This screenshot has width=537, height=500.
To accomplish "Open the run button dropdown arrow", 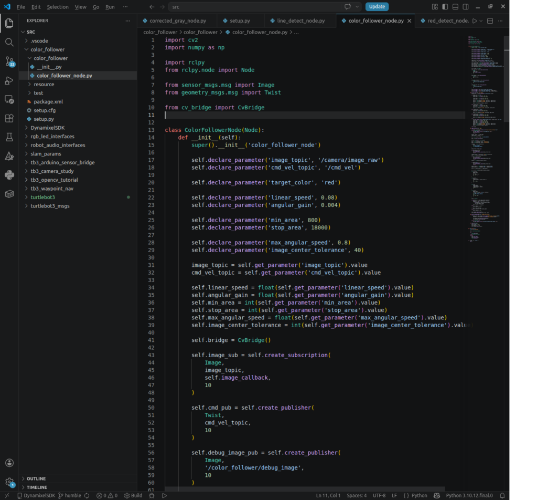I will point(481,20).
